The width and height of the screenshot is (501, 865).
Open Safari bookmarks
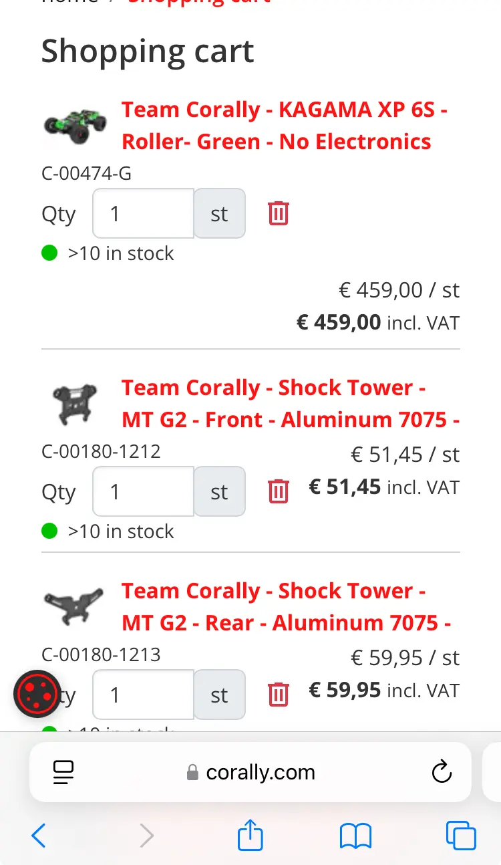coord(355,836)
